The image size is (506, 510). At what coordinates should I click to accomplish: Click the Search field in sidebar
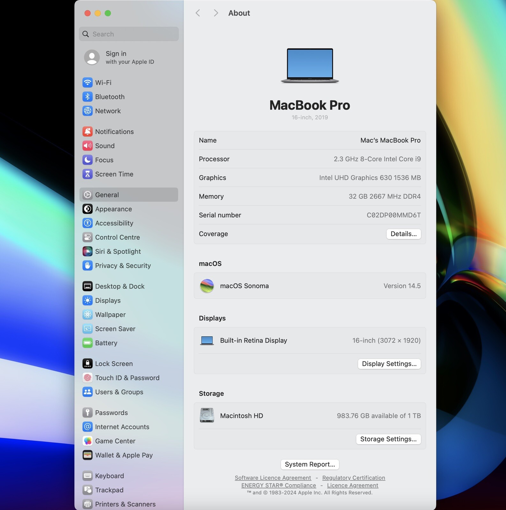click(129, 34)
